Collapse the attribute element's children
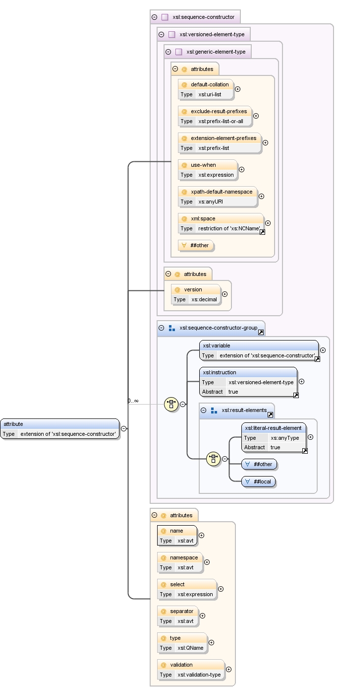 click(x=123, y=428)
